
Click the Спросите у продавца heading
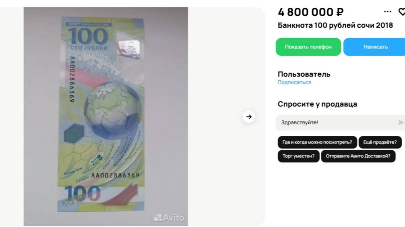[x=317, y=104]
